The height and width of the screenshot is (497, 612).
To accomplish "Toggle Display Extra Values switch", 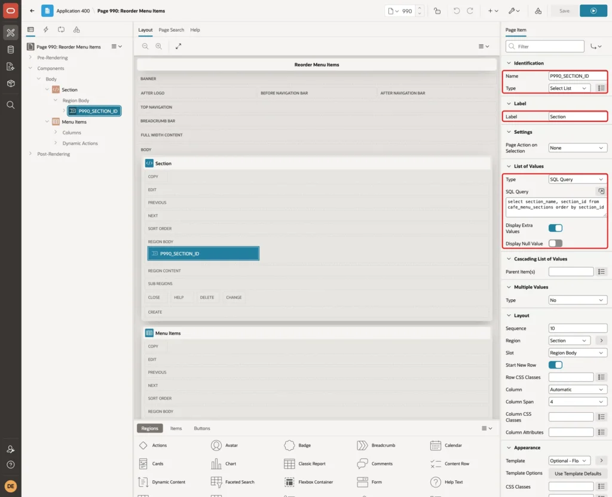I will point(555,228).
